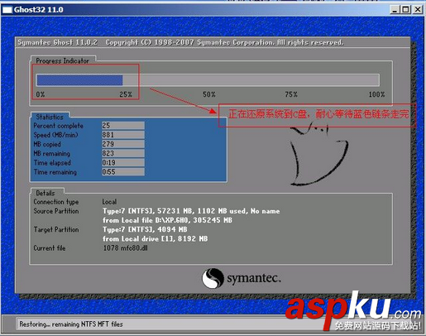426x336 pixels.
Task: Click the 25% progress marker label
Action: [x=126, y=94]
